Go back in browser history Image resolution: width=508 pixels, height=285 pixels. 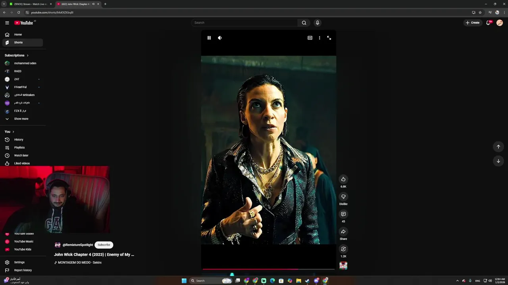pyautogui.click(x=4, y=12)
